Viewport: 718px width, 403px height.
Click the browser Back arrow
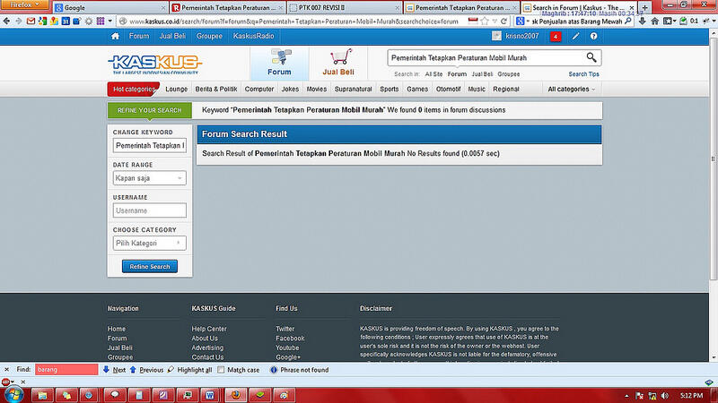[x=6, y=21]
